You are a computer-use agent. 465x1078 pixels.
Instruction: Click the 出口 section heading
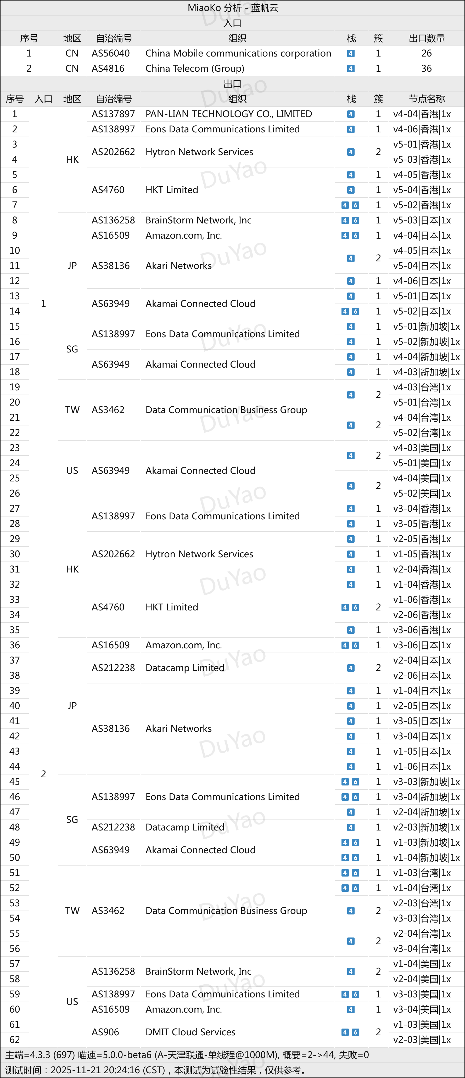[233, 84]
